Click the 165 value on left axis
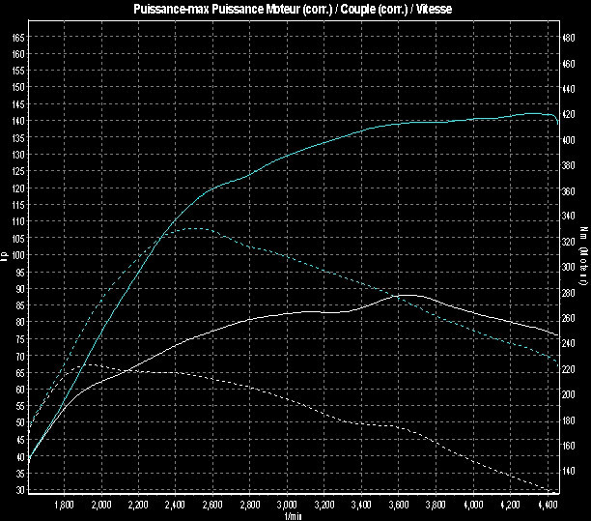Viewport: 591px width, 521px height. tap(19, 37)
